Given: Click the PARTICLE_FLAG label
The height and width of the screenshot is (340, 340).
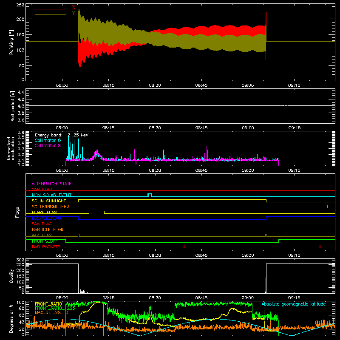Looking at the screenshot, I should coord(48,229).
